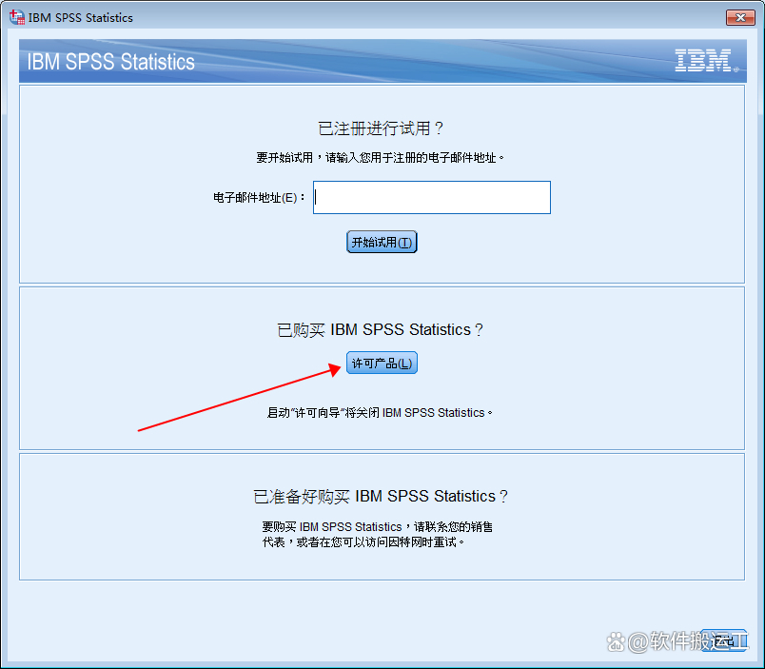Click the heading 已注册进行试用?
Screen dimensions: 765x669
click(381, 128)
